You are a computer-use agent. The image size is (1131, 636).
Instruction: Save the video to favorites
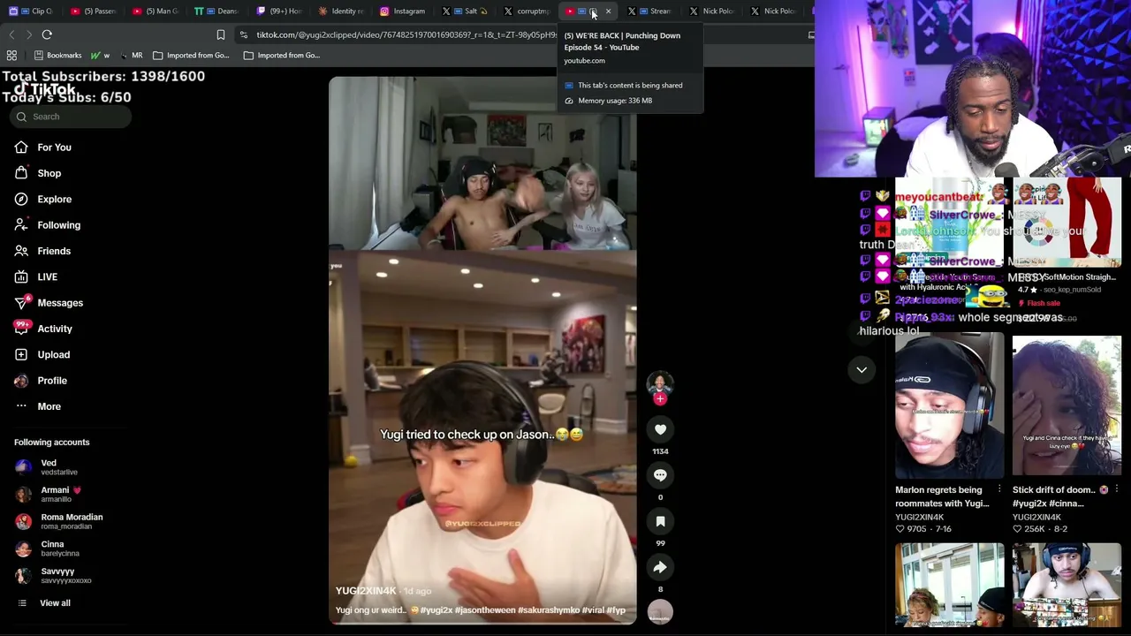click(660, 521)
